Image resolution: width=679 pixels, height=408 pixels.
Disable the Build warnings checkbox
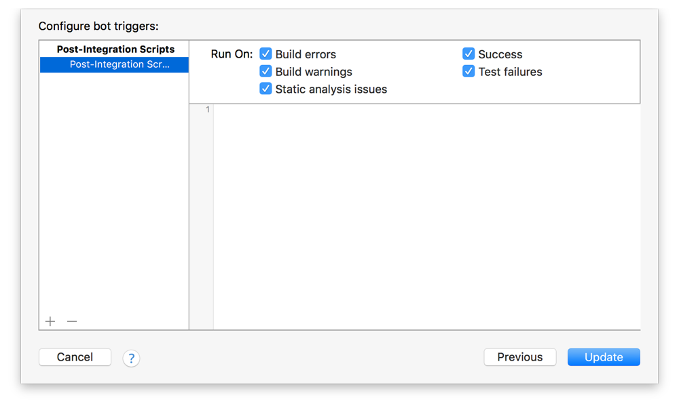[x=265, y=71]
